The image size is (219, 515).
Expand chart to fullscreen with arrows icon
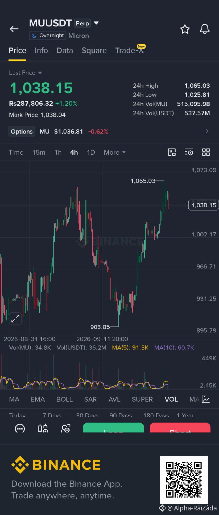(15, 318)
